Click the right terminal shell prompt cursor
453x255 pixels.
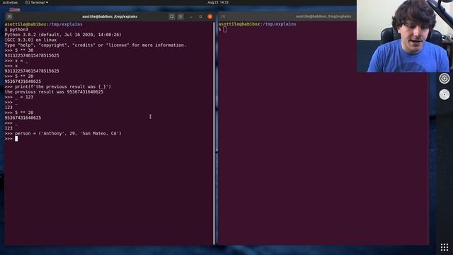[225, 29]
